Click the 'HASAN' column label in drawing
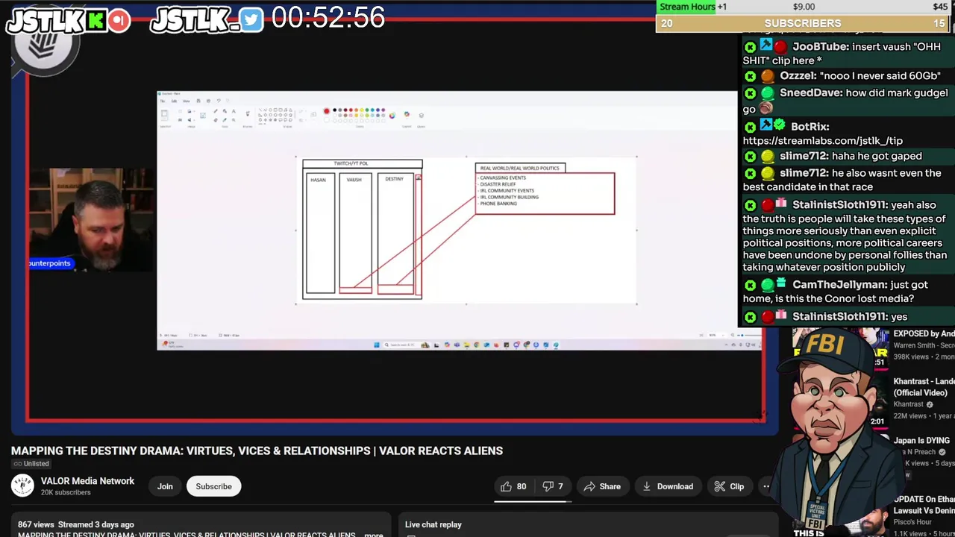The width and height of the screenshot is (955, 537). [318, 180]
